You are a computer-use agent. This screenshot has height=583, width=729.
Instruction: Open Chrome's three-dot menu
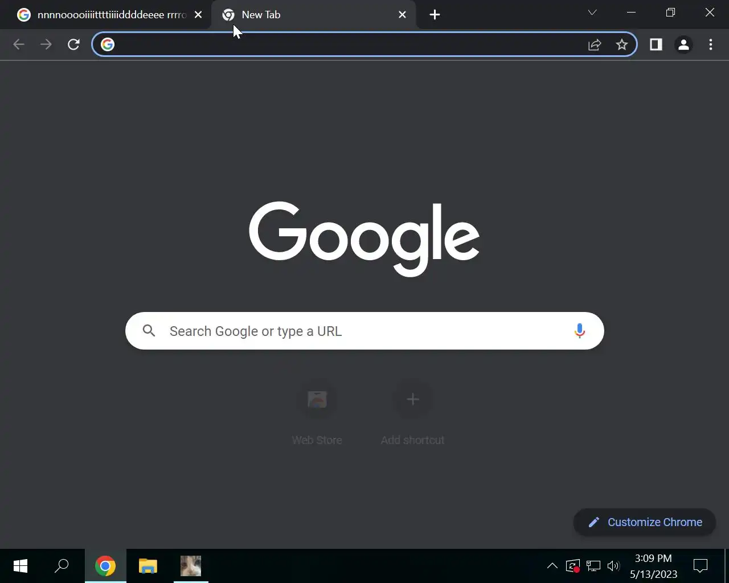[711, 44]
